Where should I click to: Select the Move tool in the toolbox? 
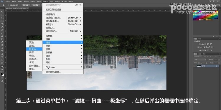[2, 12]
